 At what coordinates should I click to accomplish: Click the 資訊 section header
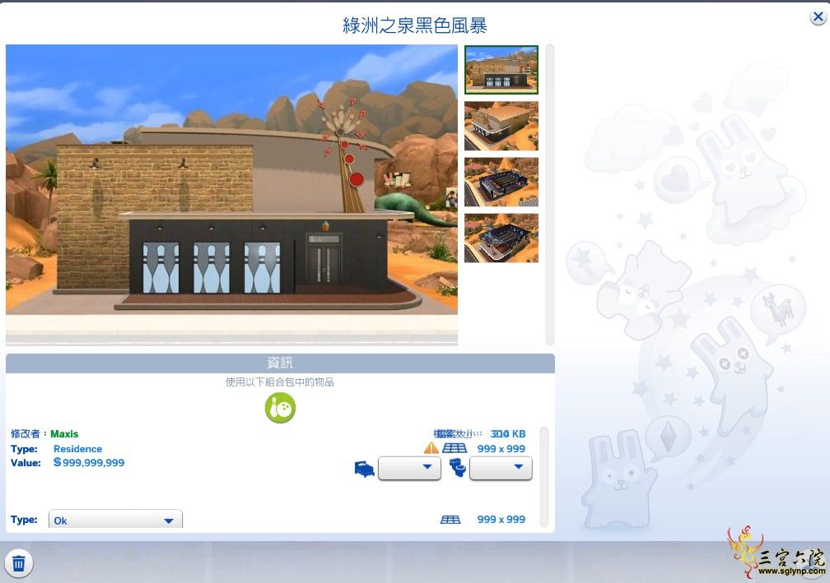[x=280, y=363]
